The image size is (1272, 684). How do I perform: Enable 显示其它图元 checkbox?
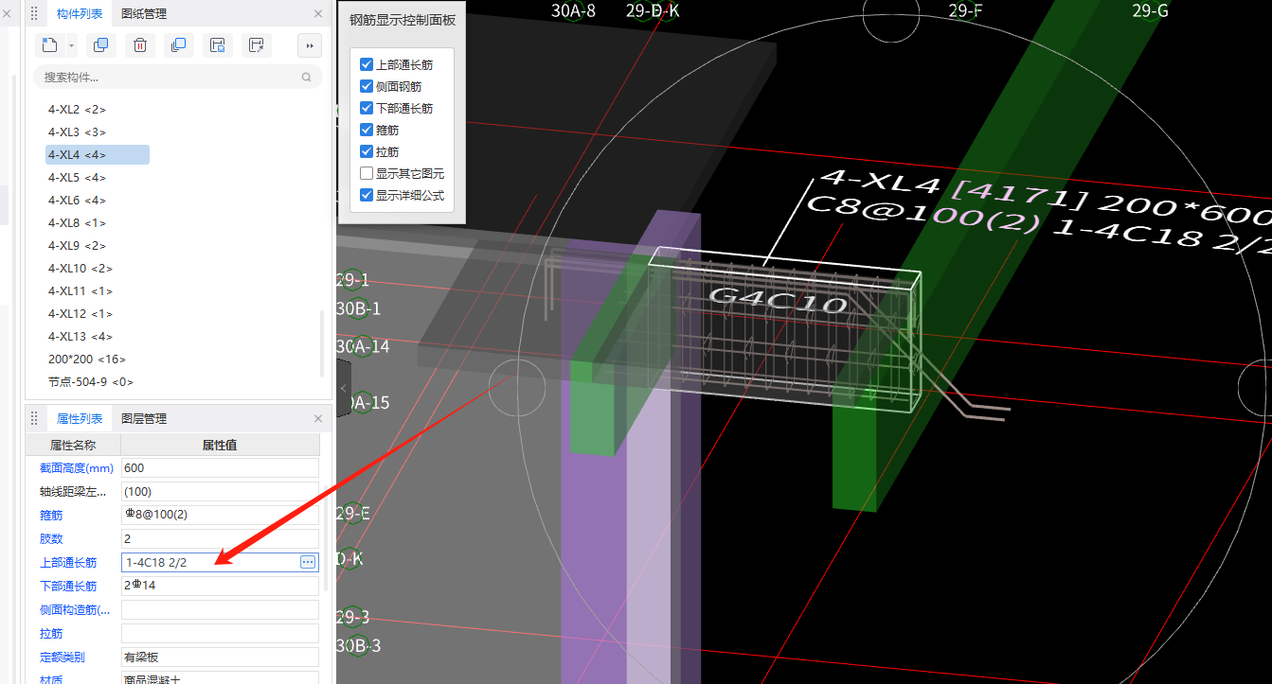pyautogui.click(x=367, y=173)
